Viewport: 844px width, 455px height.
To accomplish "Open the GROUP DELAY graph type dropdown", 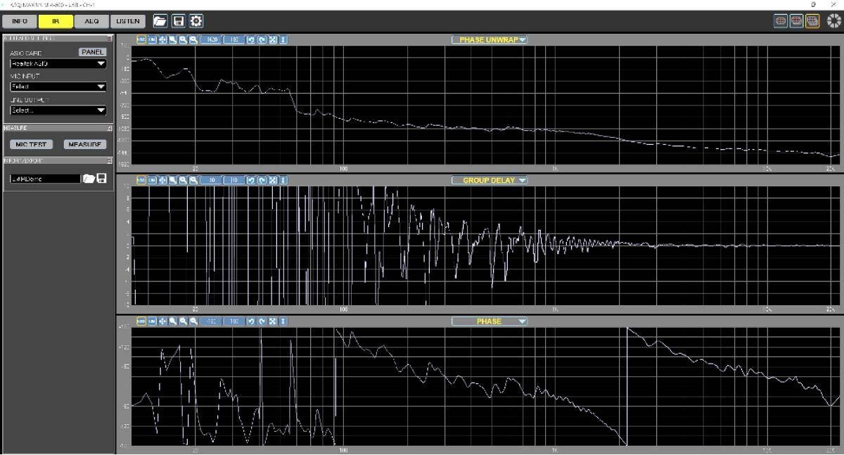I will 490,181.
